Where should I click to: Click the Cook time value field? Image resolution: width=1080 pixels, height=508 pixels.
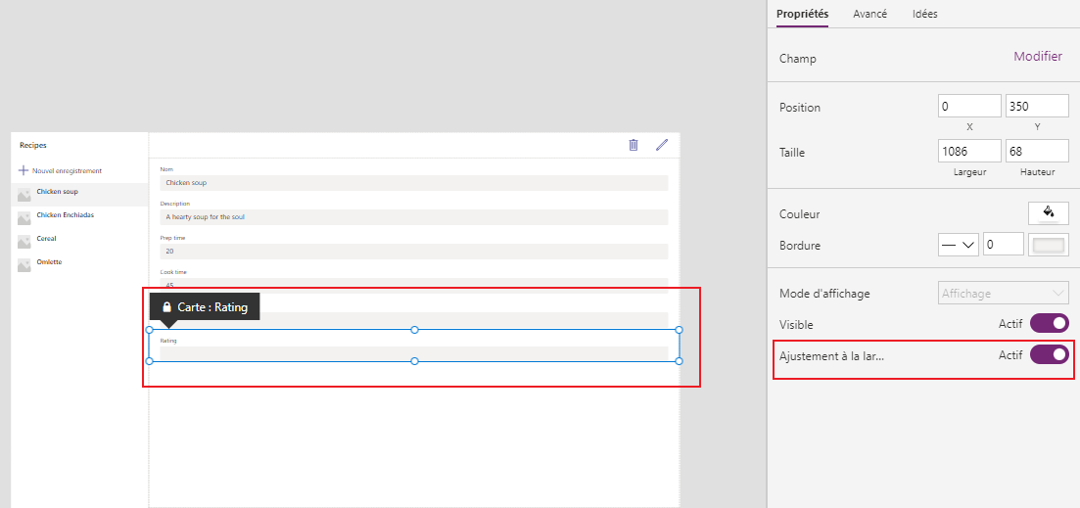(414, 285)
